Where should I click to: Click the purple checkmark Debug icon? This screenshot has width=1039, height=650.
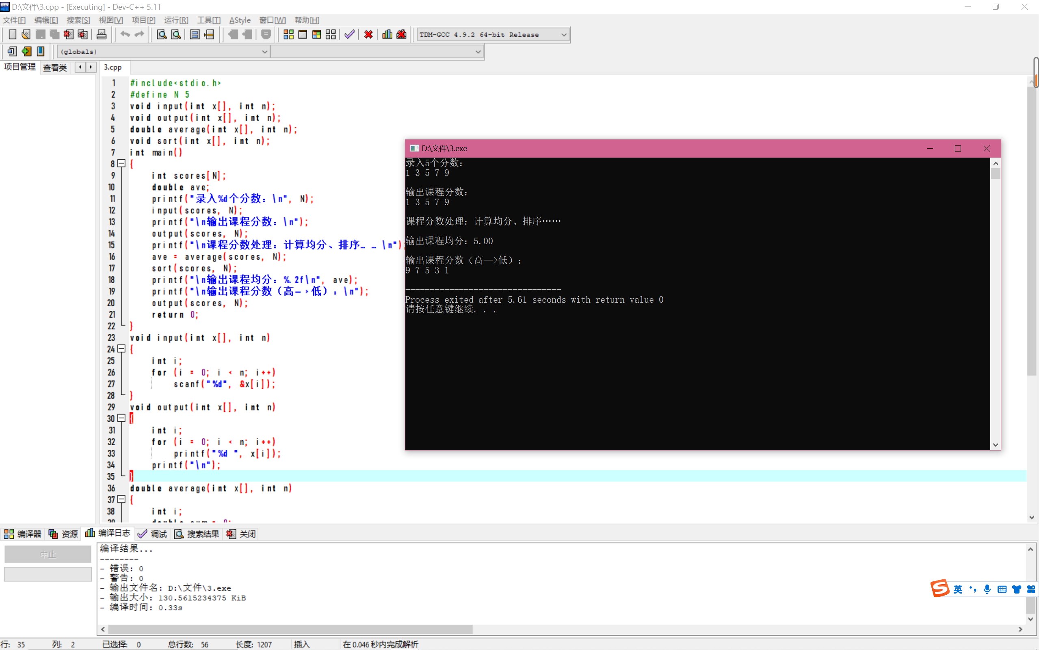[349, 35]
